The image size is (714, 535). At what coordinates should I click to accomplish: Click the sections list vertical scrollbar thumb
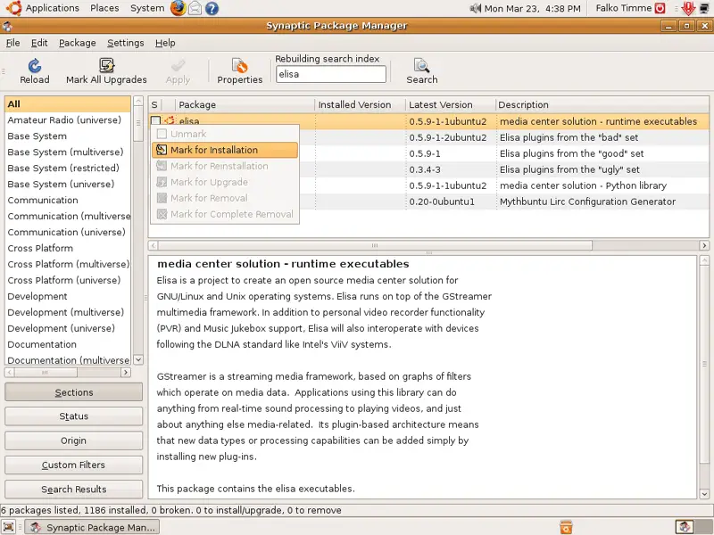click(138, 123)
